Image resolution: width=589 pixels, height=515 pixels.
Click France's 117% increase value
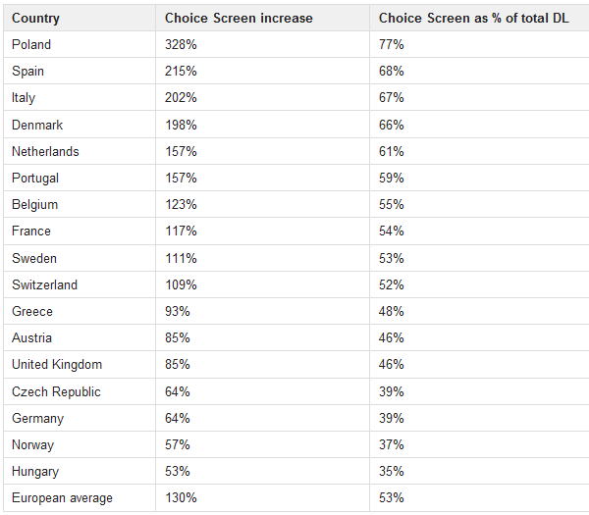pos(181,231)
